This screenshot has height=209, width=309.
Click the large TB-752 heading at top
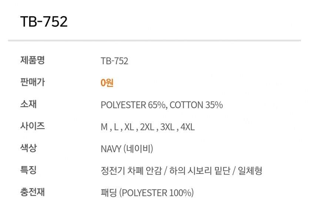point(44,22)
